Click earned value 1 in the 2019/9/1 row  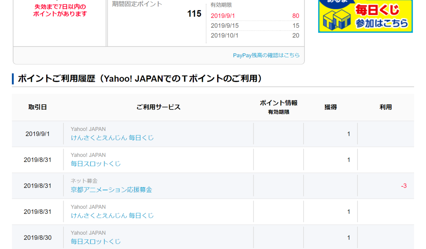point(349,134)
